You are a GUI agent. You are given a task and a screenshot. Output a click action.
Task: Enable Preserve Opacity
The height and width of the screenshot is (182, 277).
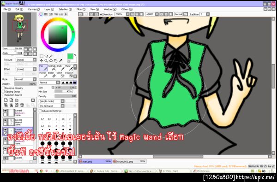pyautogui.click(x=3, y=88)
